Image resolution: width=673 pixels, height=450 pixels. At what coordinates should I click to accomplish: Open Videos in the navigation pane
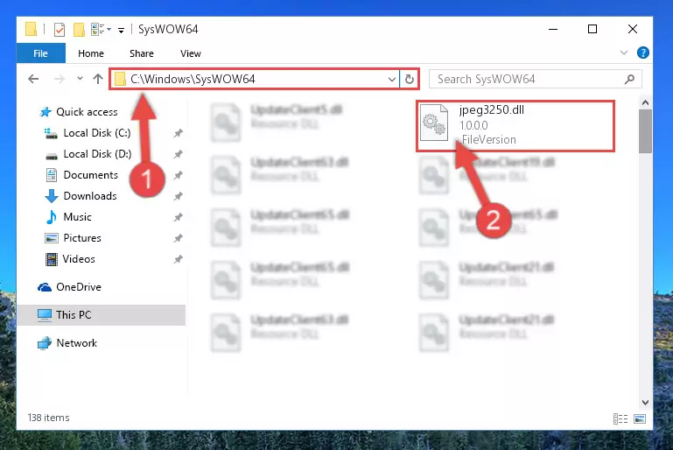79,259
